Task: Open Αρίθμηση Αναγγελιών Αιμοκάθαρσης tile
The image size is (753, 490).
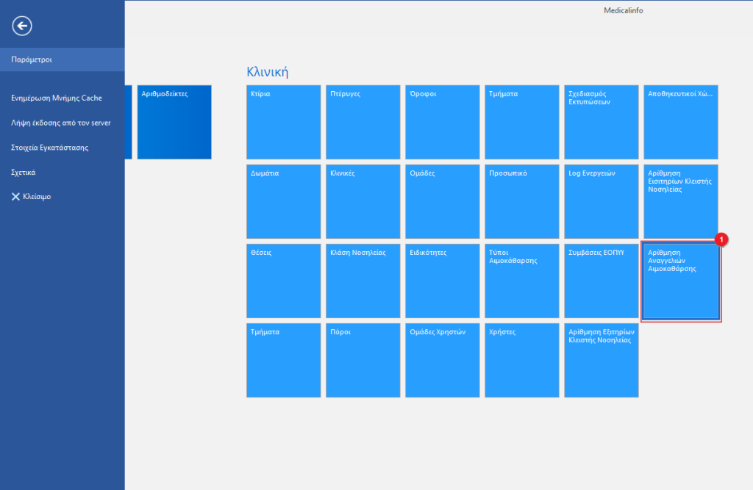Action: point(681,281)
